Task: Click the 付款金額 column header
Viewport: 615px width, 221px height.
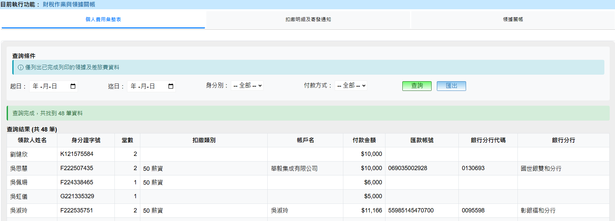Action: pos(364,140)
